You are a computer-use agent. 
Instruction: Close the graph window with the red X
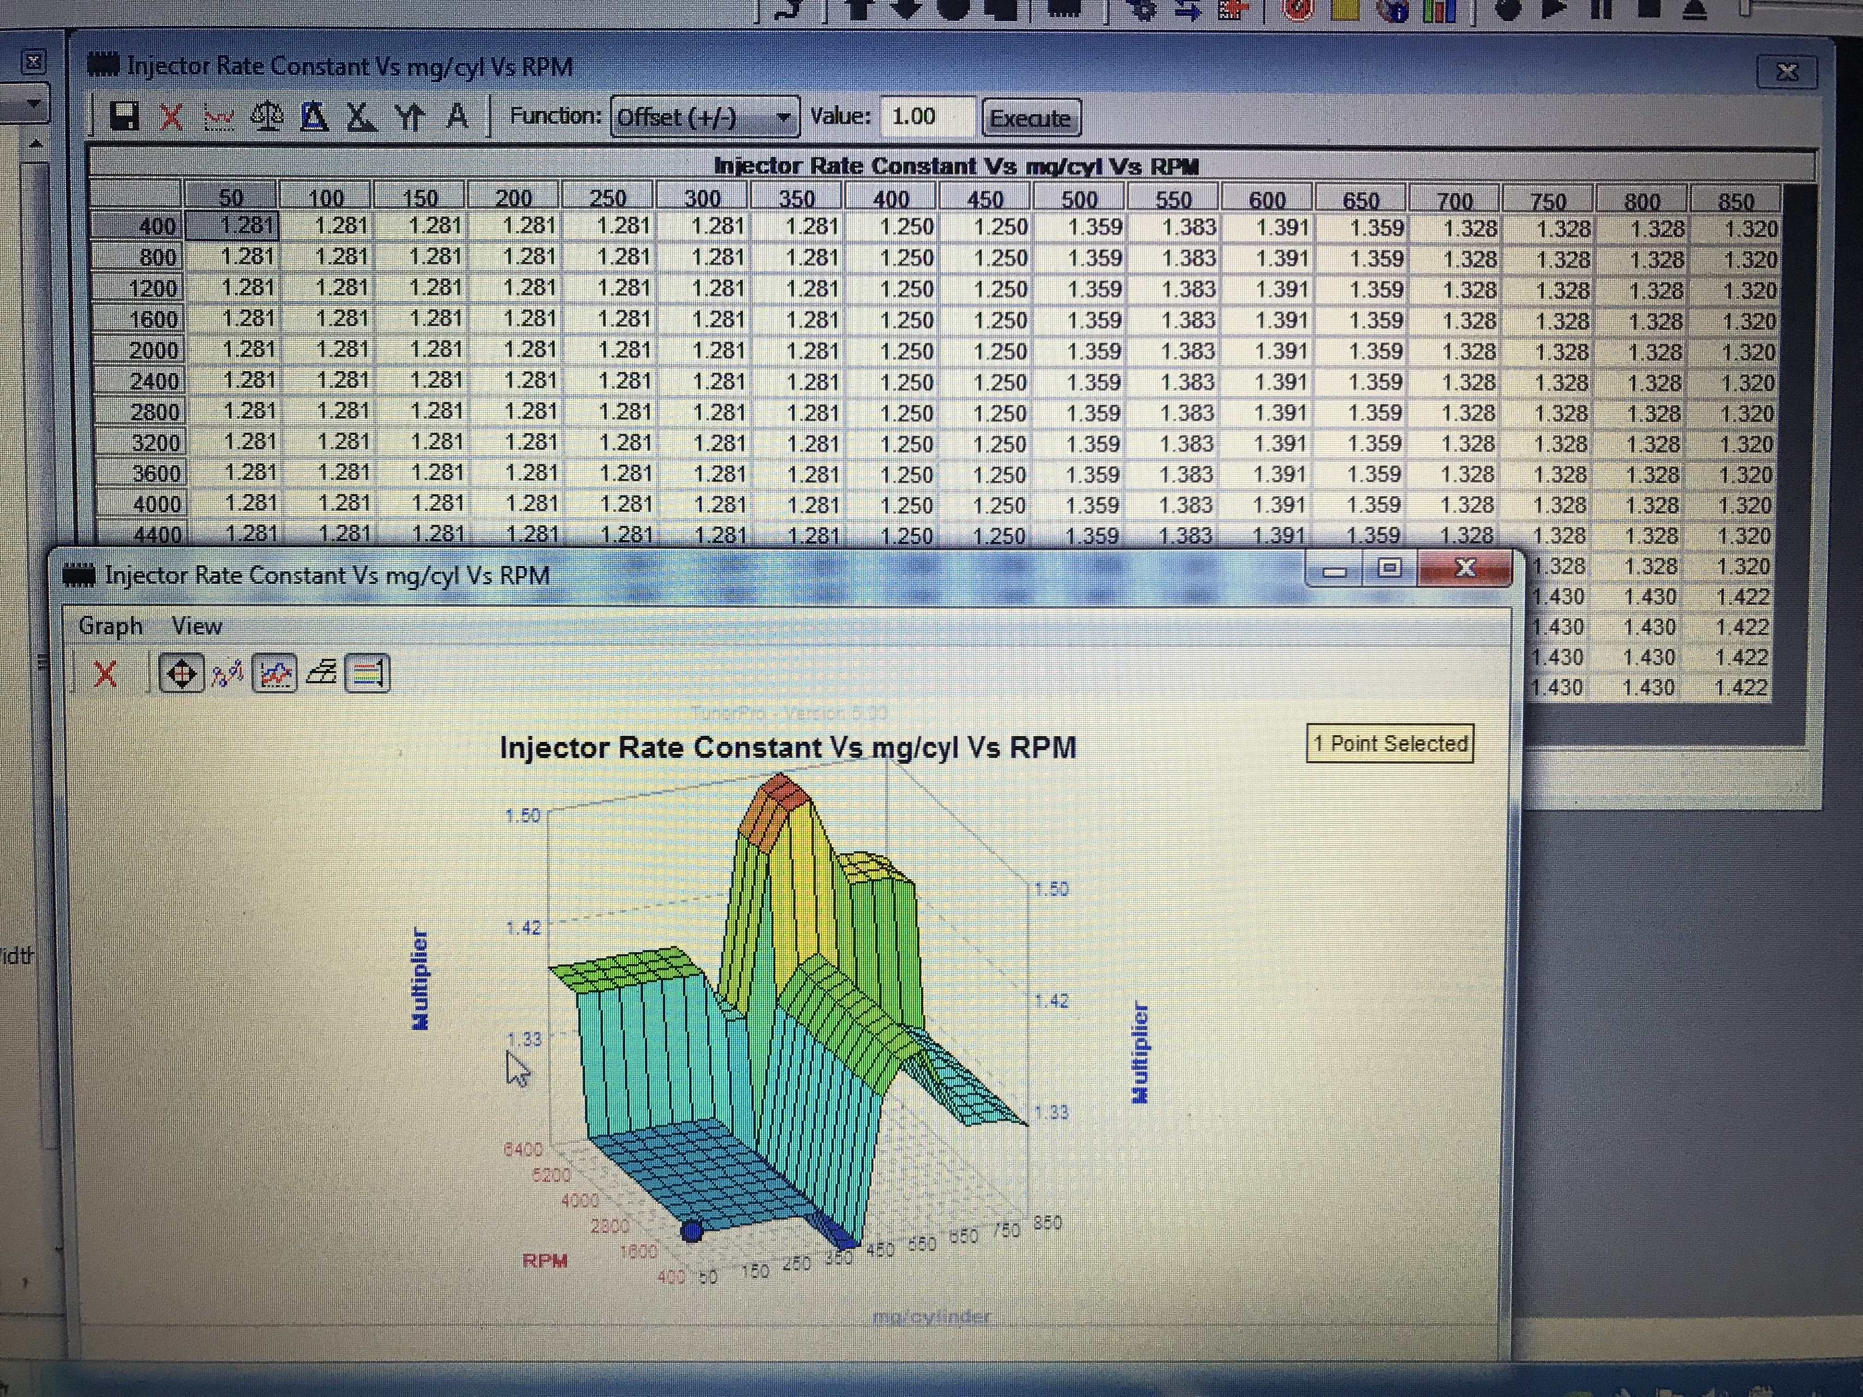pyautogui.click(x=1466, y=568)
